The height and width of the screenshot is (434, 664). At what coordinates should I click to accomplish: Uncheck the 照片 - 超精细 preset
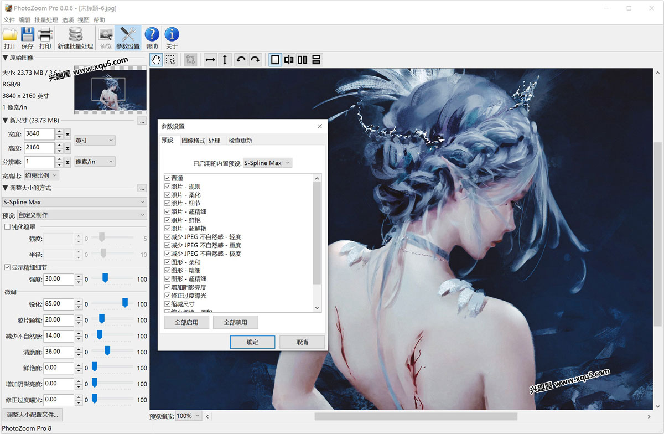click(x=167, y=211)
